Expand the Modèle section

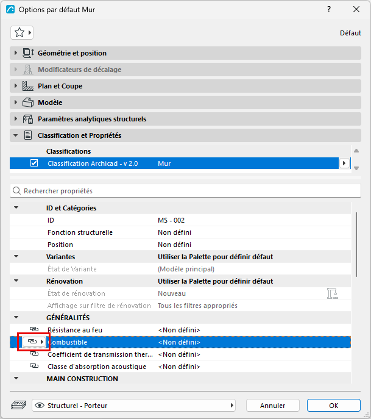[x=15, y=102]
